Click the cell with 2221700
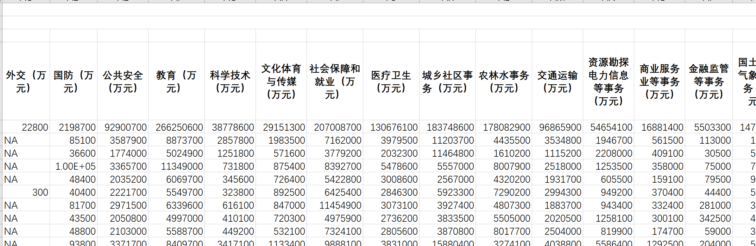 tap(123, 192)
